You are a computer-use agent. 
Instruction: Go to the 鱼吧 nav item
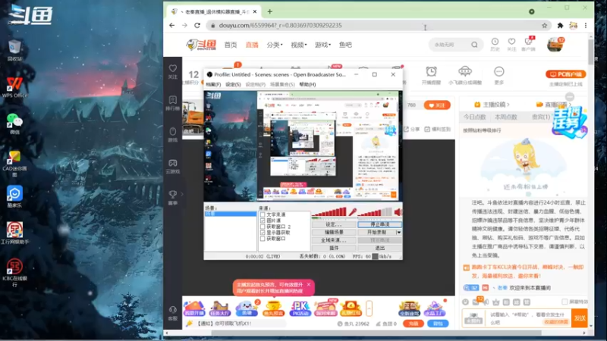click(x=345, y=45)
